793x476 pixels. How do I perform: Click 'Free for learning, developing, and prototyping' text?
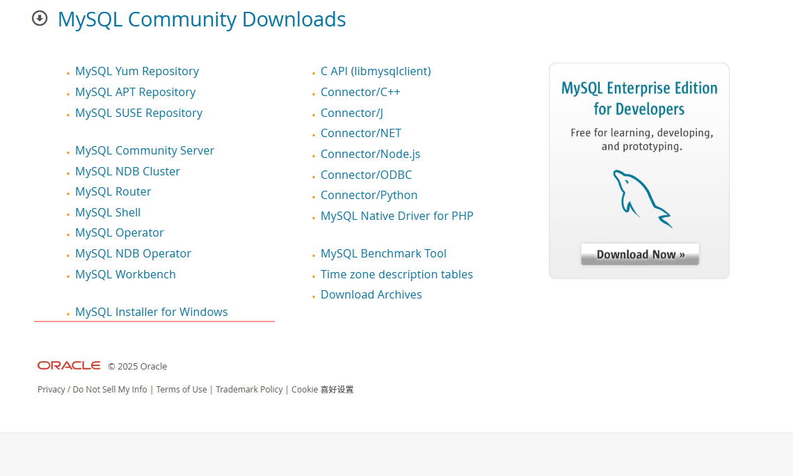pyautogui.click(x=641, y=140)
